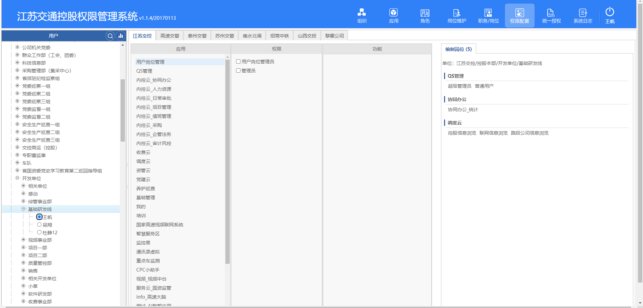Screen dimensions: 643x308
Task: Select the 王帆 radio button
Action: [40, 217]
